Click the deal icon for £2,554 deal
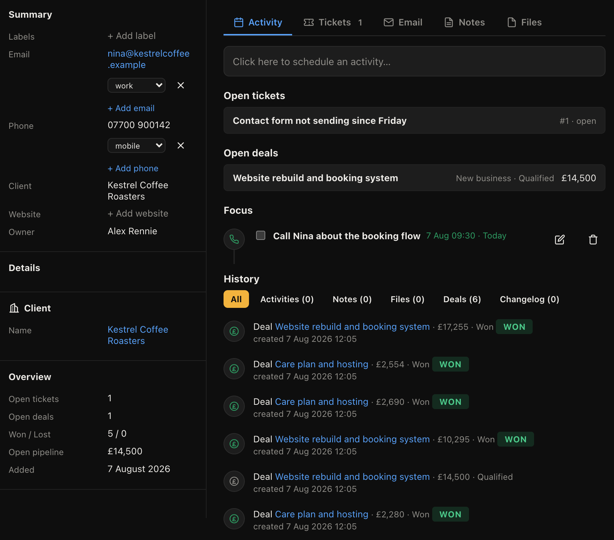The image size is (614, 540). coord(234,369)
